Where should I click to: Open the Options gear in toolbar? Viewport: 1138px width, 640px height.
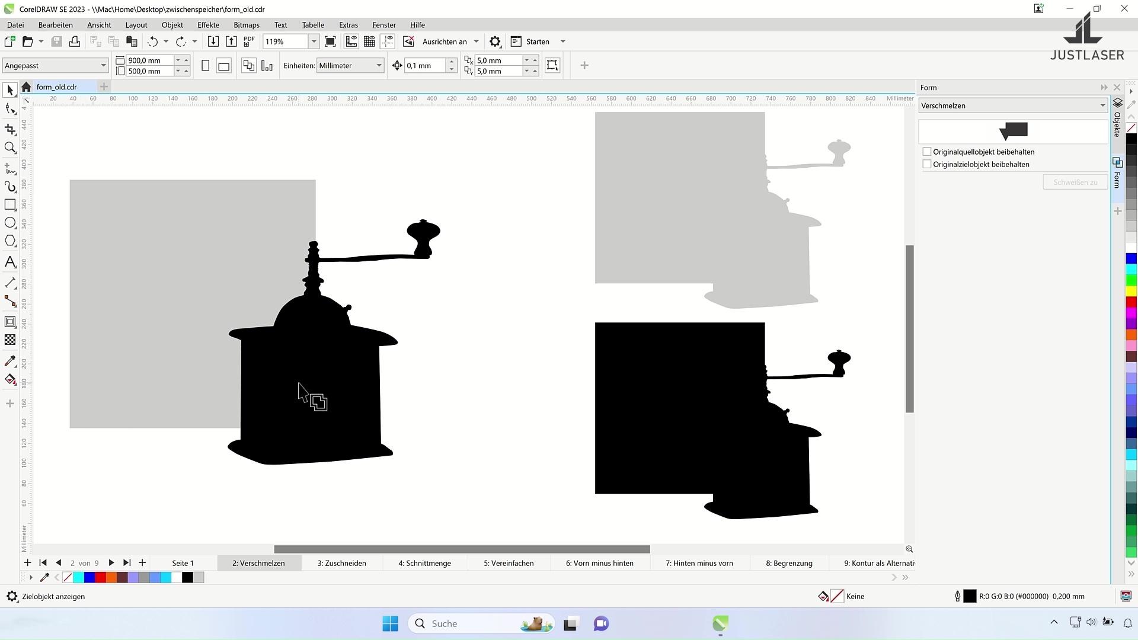(x=495, y=41)
